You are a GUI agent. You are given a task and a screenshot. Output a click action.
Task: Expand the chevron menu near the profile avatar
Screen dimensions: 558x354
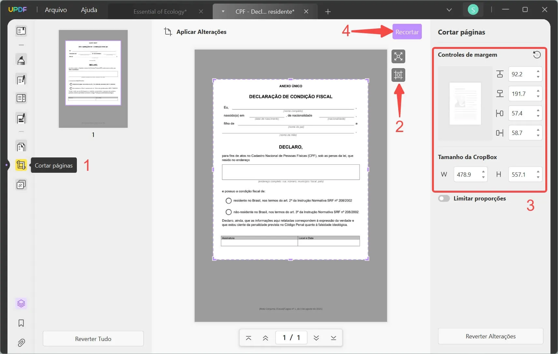pos(449,10)
